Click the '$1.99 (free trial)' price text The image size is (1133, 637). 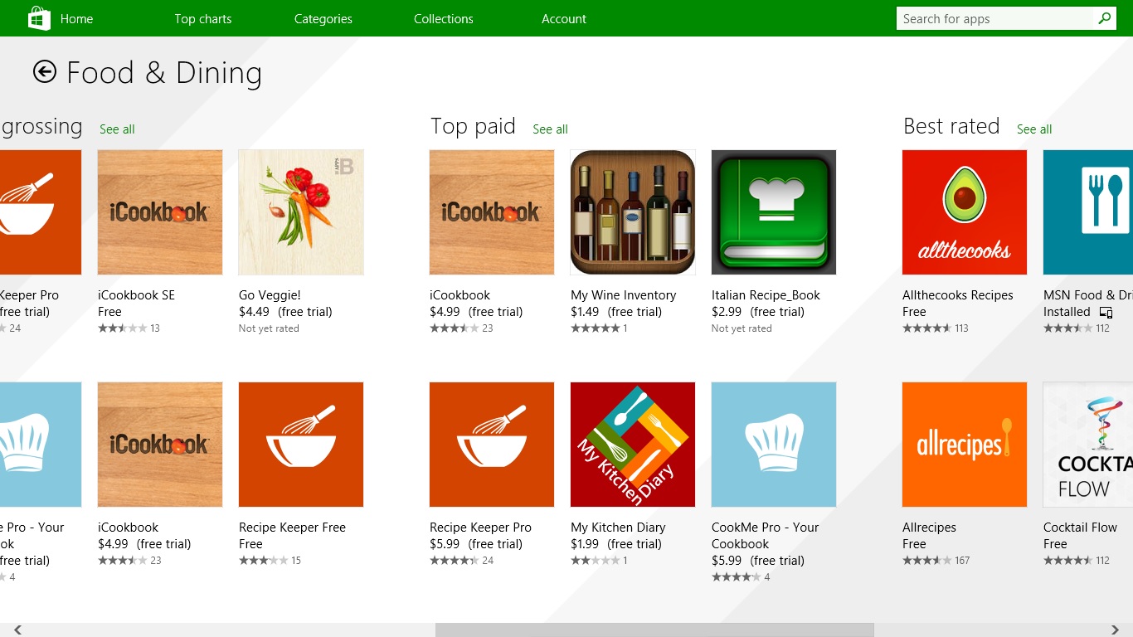[x=616, y=544]
